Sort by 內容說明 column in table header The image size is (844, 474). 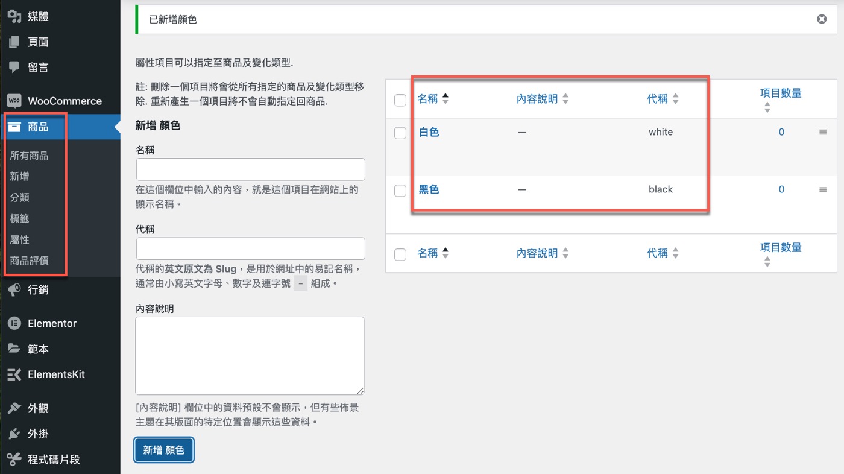click(x=537, y=99)
